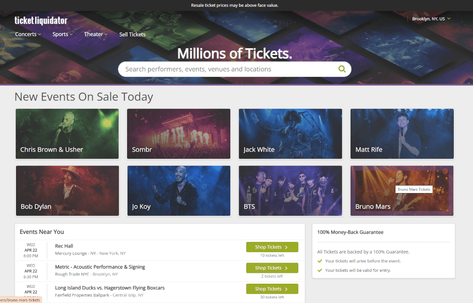Screen dimensions: 473x303
Task: Open the Bob Dylan event card
Action: point(67,191)
